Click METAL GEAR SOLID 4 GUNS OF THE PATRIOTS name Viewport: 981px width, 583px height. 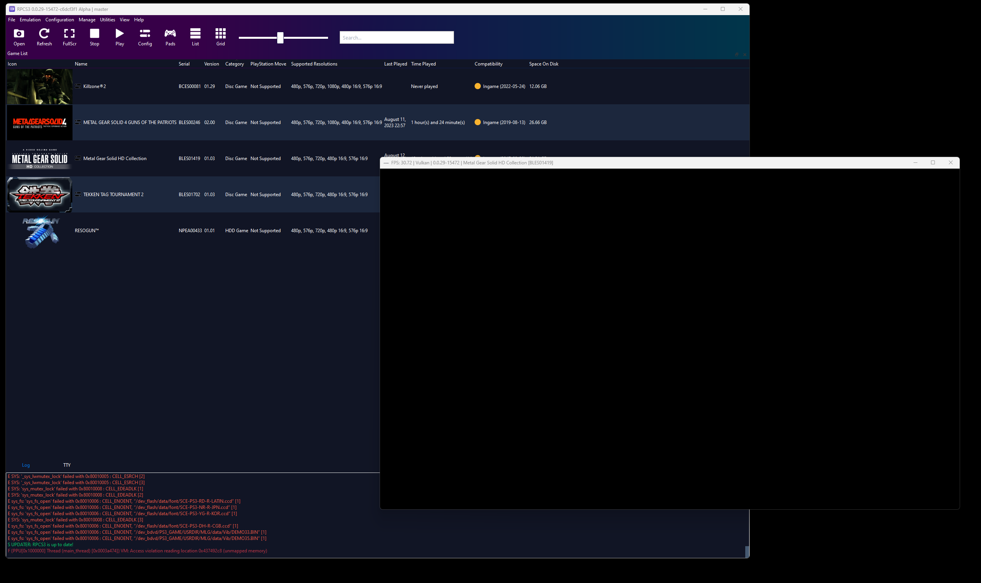coord(130,122)
